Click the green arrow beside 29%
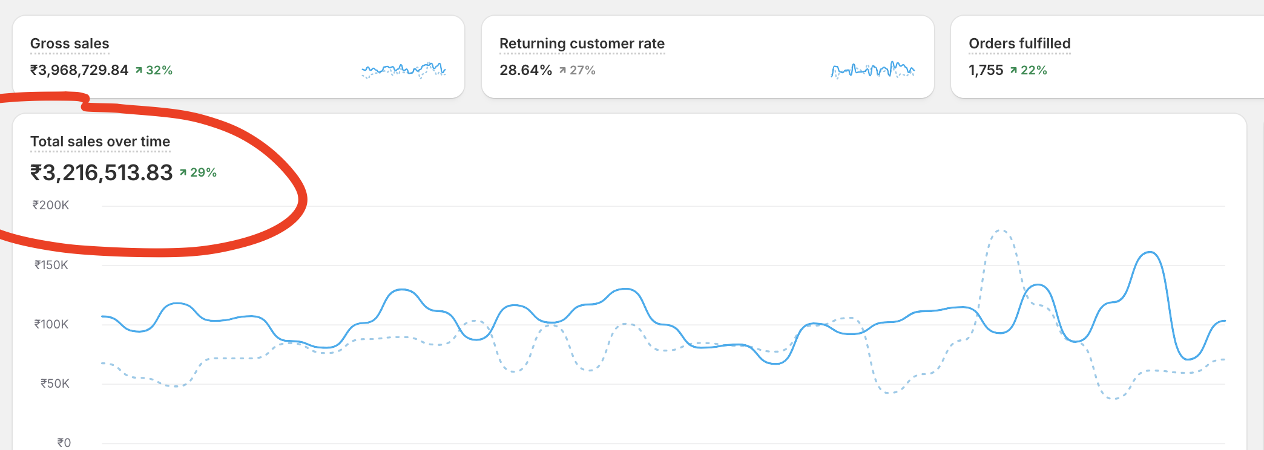The image size is (1264, 450). pos(183,173)
